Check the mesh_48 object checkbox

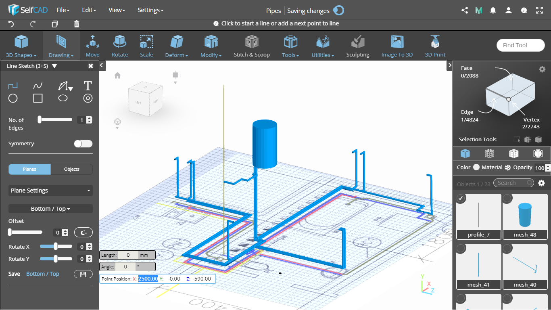[x=508, y=198]
